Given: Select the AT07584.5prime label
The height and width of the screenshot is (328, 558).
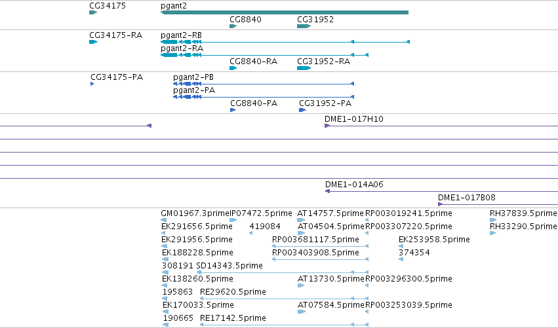Looking at the screenshot, I should 331,305.
